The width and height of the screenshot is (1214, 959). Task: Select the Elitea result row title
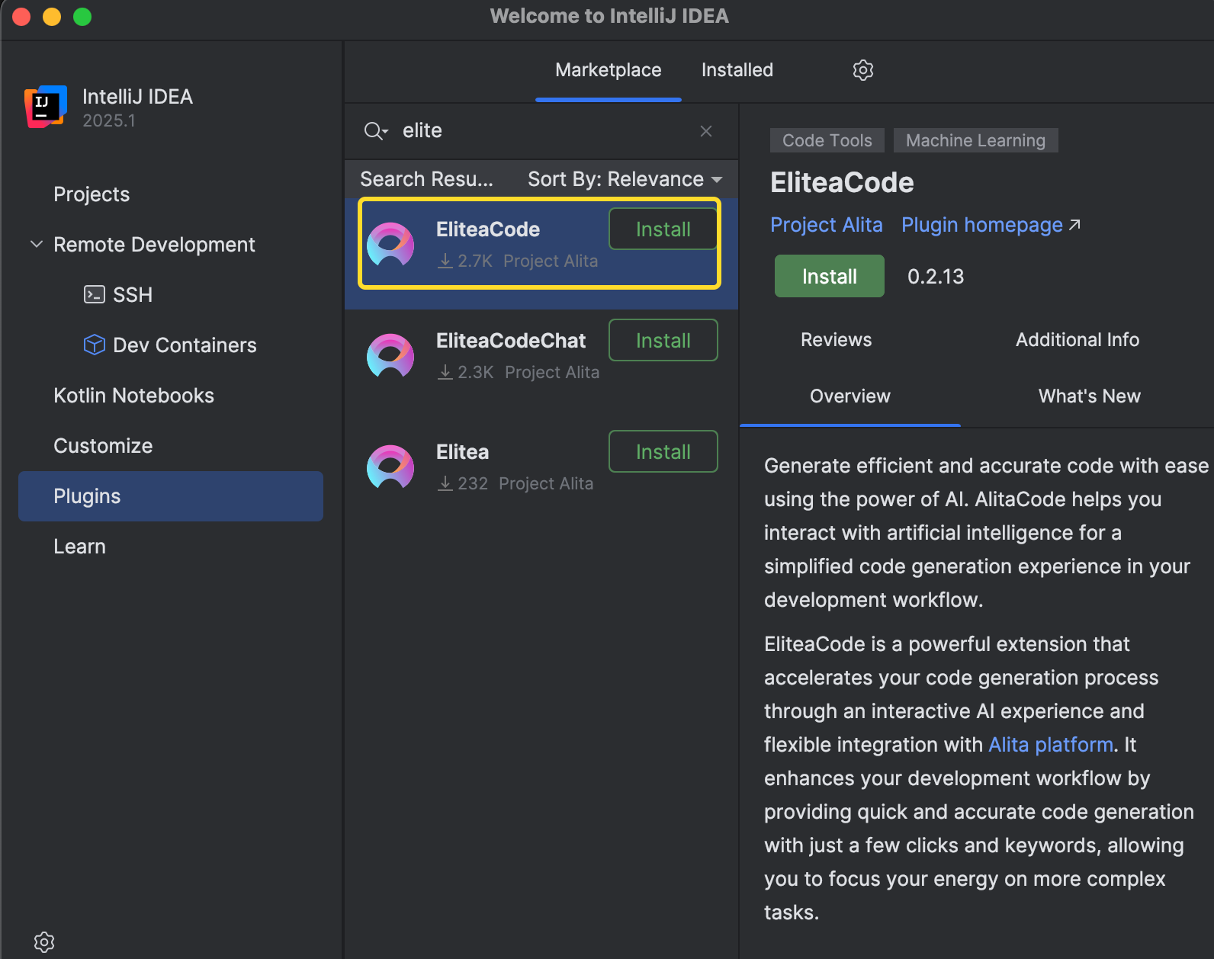pos(462,452)
